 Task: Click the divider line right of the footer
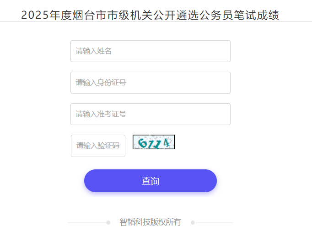click(x=214, y=223)
